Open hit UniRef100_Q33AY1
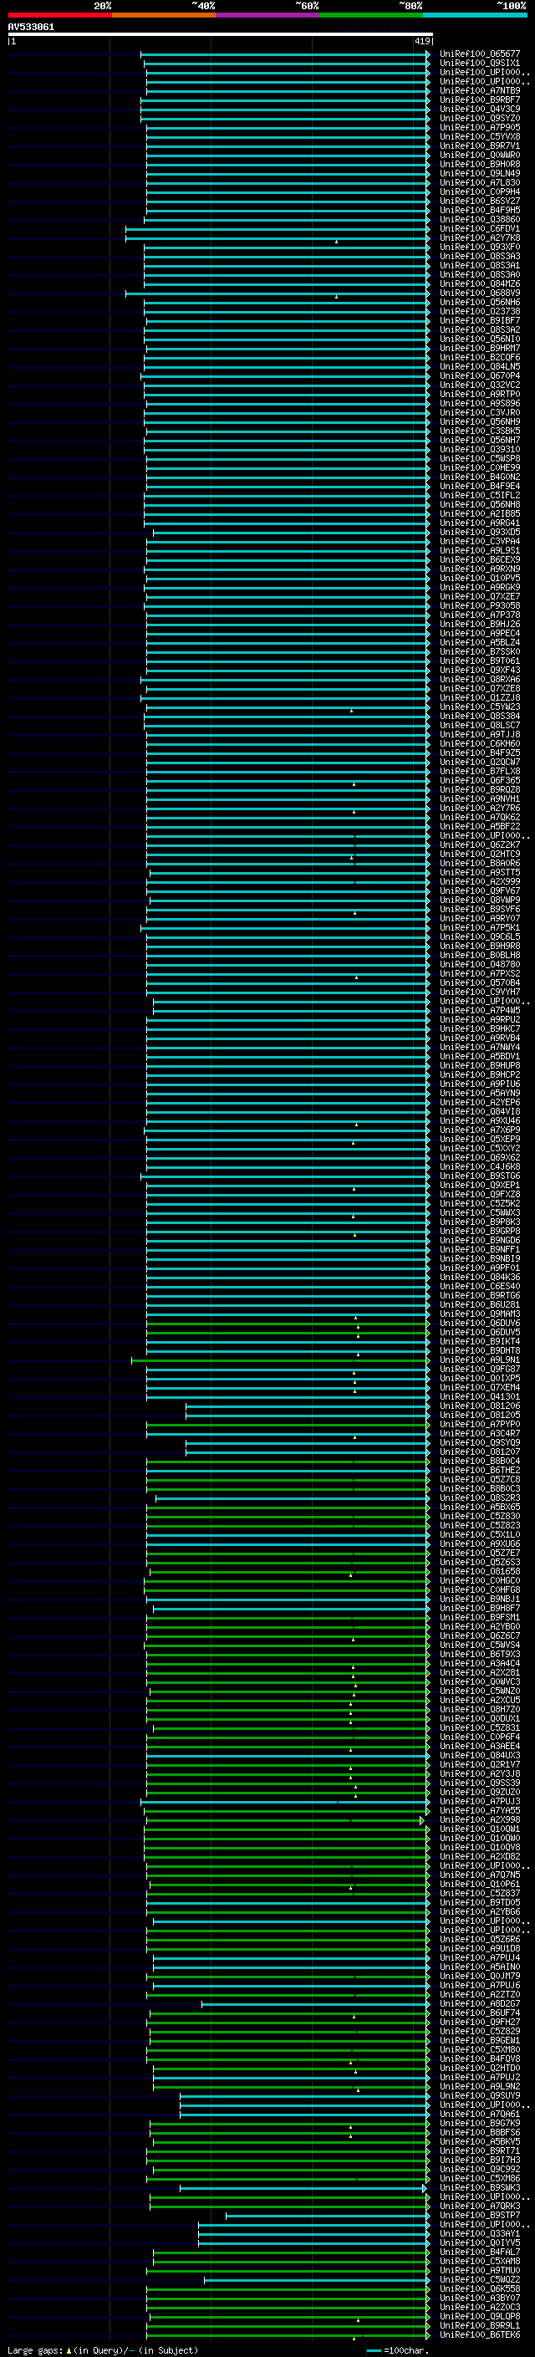The image size is (535, 2357). click(x=480, y=2232)
